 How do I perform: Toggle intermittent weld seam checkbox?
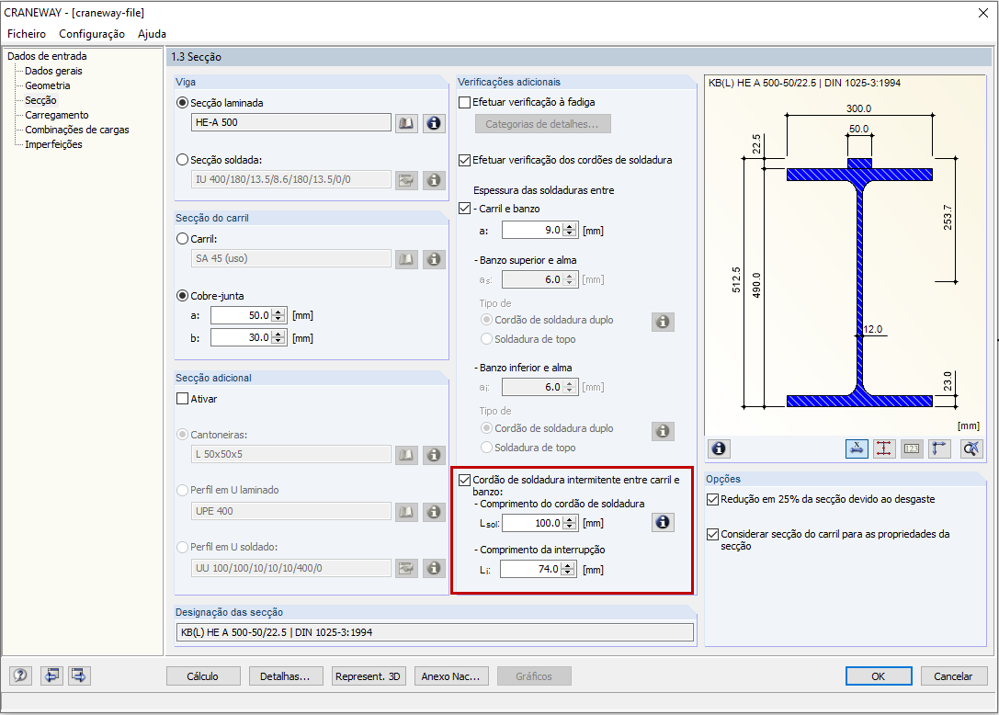click(x=465, y=480)
